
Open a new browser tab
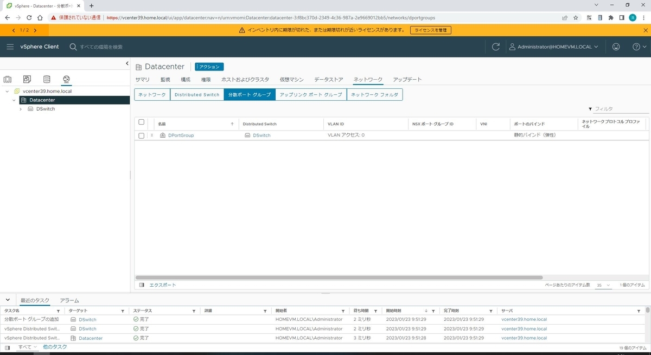91,5
